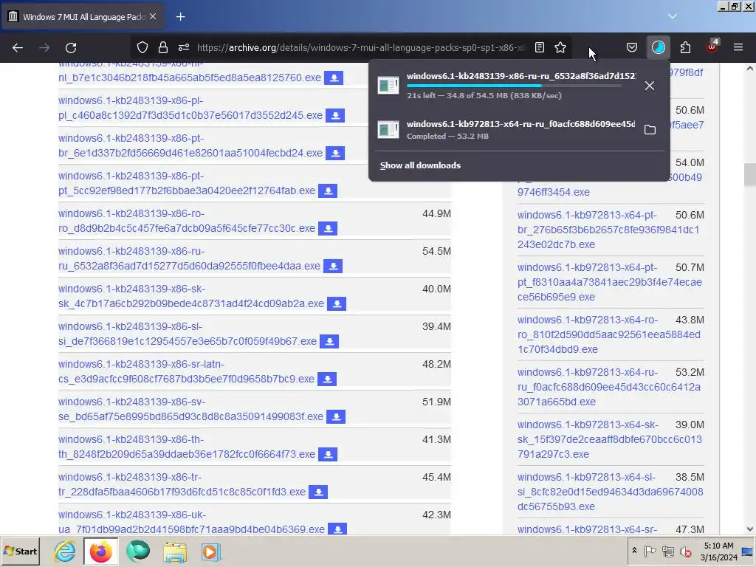Open the extensions puzzle icon

pos(685,47)
